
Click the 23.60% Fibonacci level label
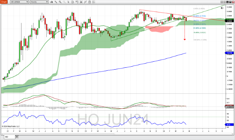click(x=200, y=16)
